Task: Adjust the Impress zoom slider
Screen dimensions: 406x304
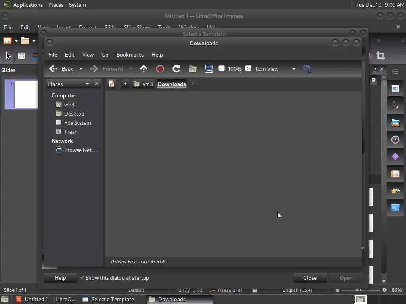Action: tap(361, 290)
